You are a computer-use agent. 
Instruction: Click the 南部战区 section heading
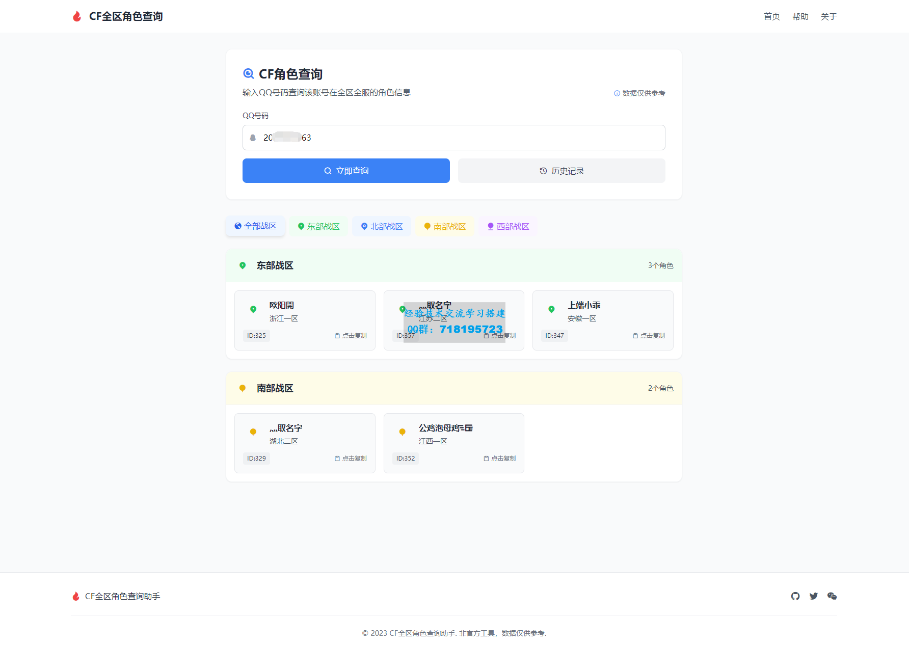275,388
